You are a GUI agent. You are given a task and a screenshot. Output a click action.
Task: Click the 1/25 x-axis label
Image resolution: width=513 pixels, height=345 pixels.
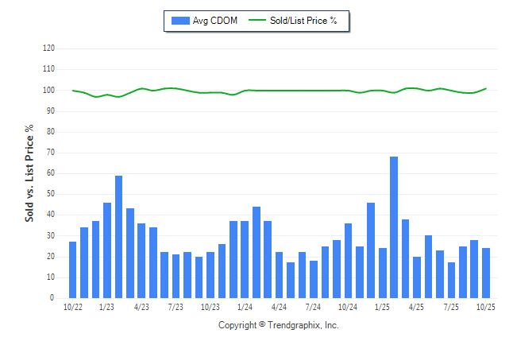[382, 307]
